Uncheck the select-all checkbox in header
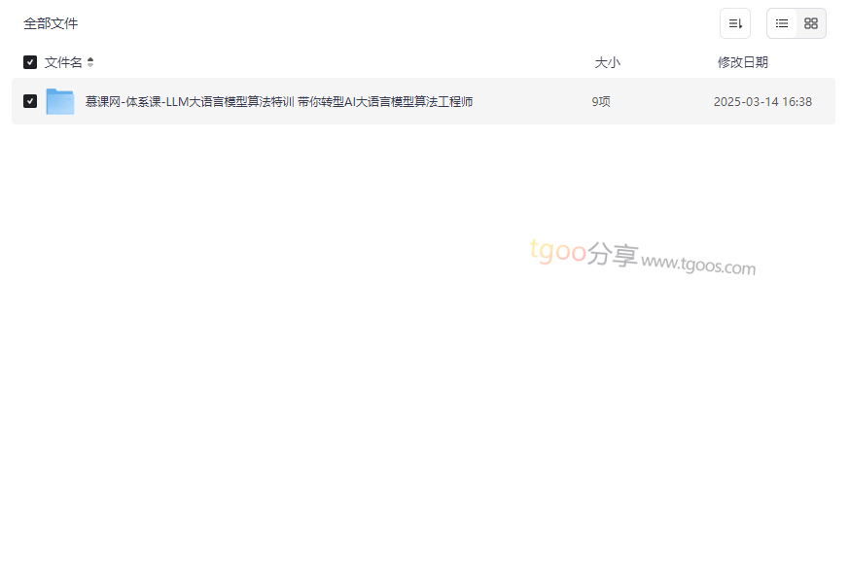The height and width of the screenshot is (567, 850). (30, 62)
